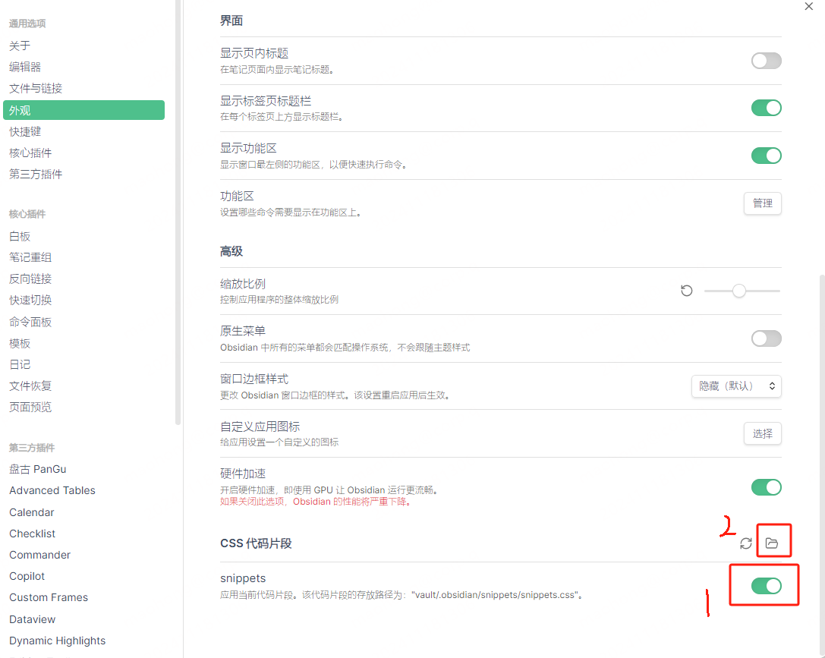Image resolution: width=825 pixels, height=658 pixels.
Task: Click the sidebar vertical scrollbar
Action: point(178,228)
